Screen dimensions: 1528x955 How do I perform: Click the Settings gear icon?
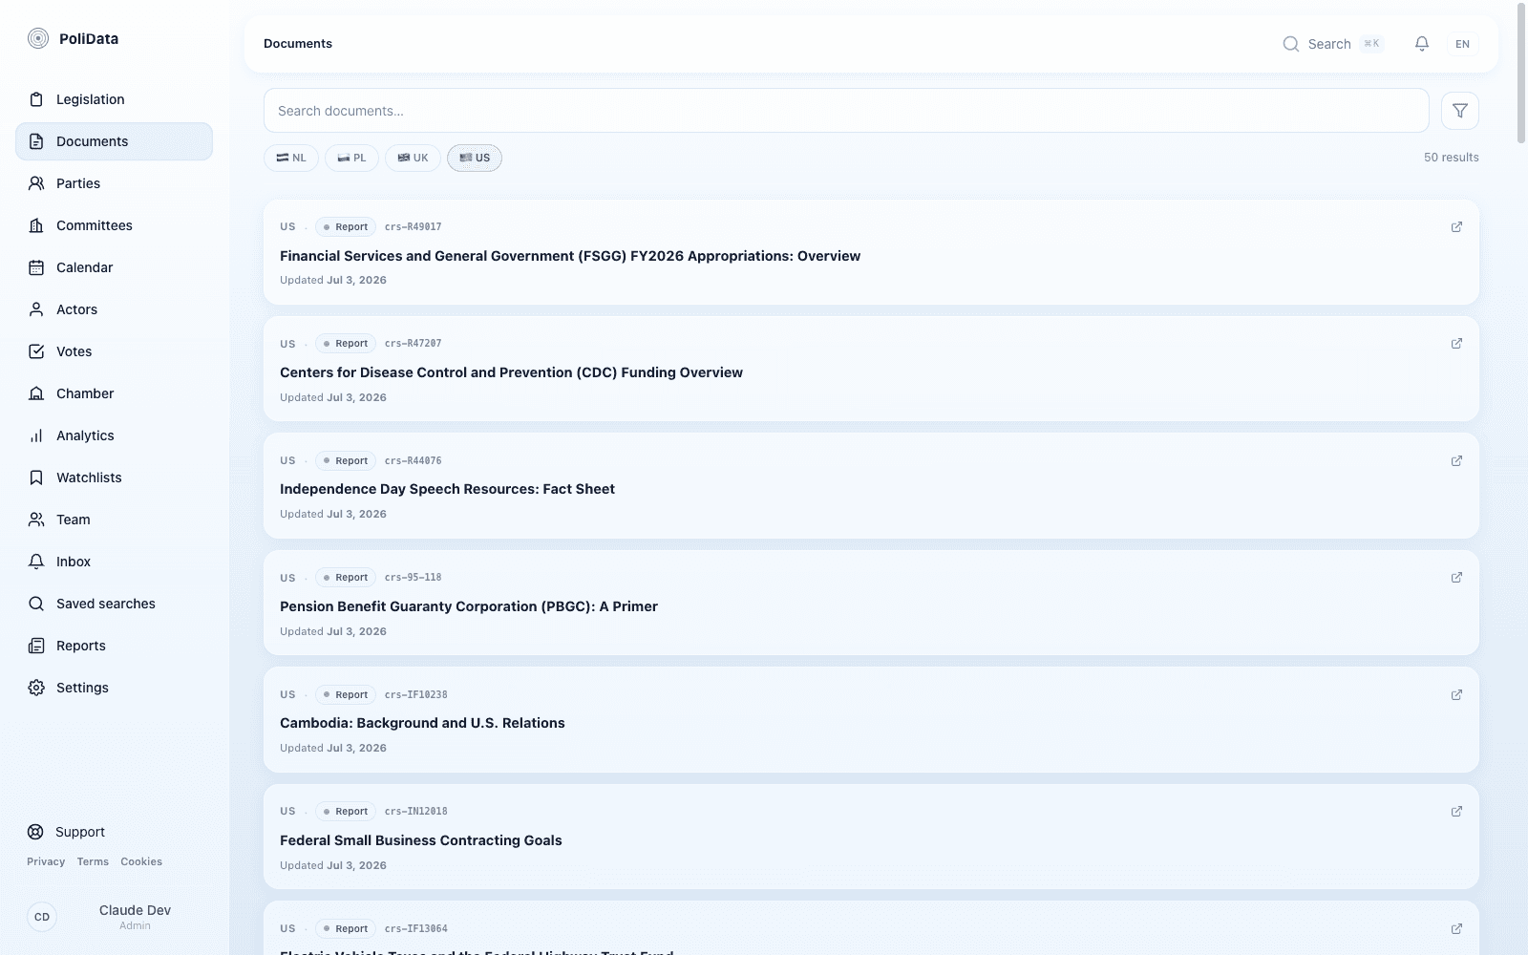click(36, 688)
